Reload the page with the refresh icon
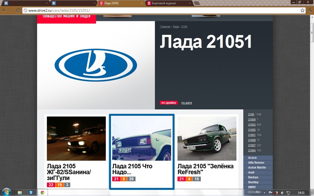 coord(18,10)
